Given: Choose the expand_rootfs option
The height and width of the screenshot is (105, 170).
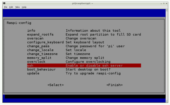Looking at the screenshot, I should click(84, 35).
